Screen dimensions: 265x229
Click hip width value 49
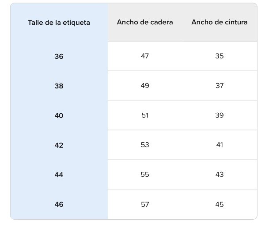145,86
